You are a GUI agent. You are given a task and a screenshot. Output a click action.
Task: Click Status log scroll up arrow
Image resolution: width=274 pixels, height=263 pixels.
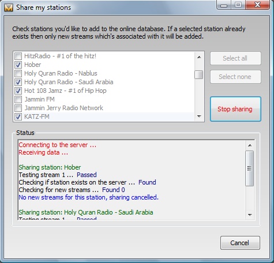click(x=250, y=145)
